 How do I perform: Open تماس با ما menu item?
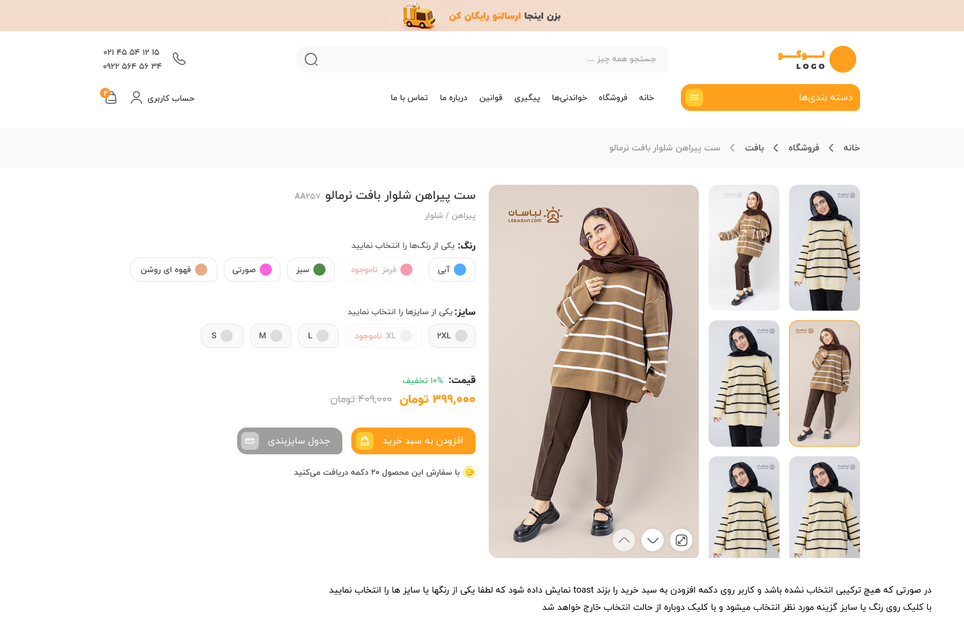tap(409, 97)
